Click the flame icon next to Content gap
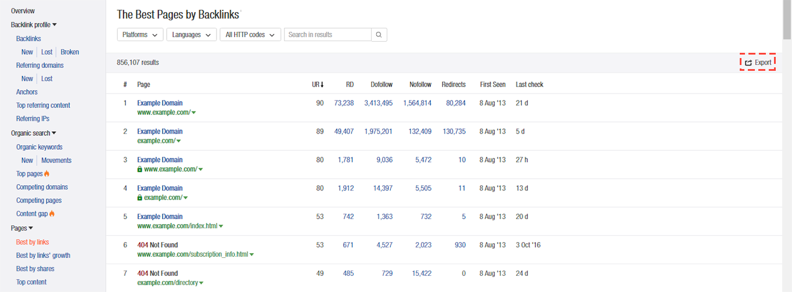The height and width of the screenshot is (292, 792). (52, 214)
